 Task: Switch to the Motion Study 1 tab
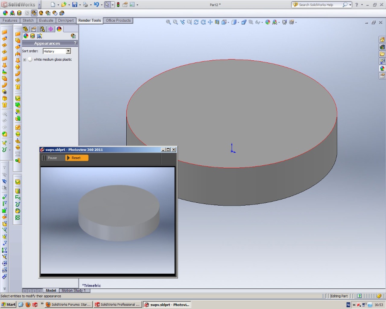(73, 290)
